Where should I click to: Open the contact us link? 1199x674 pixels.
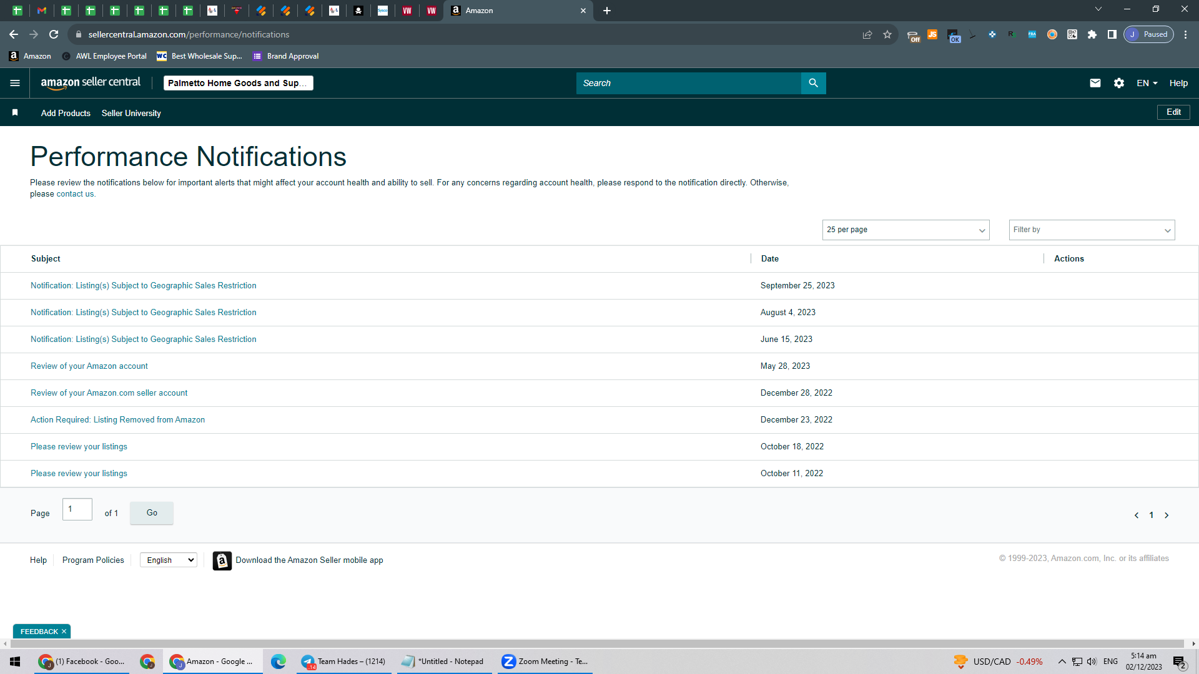[75, 194]
